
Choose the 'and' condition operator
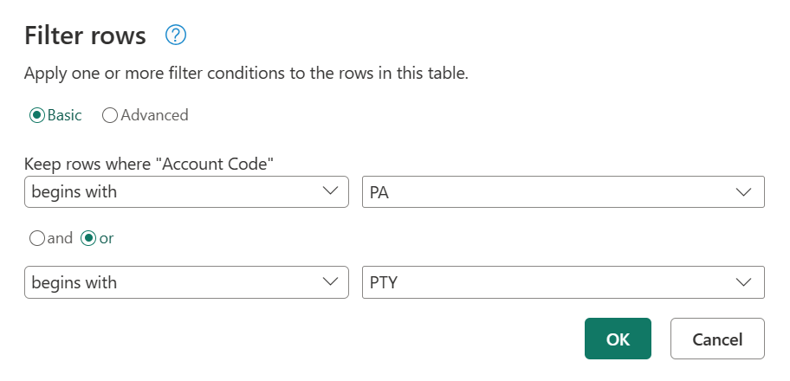pyautogui.click(x=36, y=238)
